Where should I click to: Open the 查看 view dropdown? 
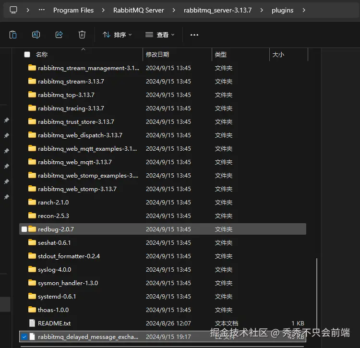(x=160, y=35)
